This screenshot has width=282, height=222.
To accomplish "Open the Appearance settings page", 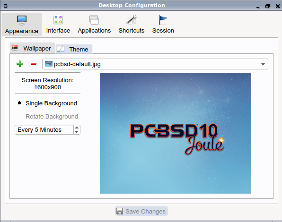I will (x=22, y=25).
